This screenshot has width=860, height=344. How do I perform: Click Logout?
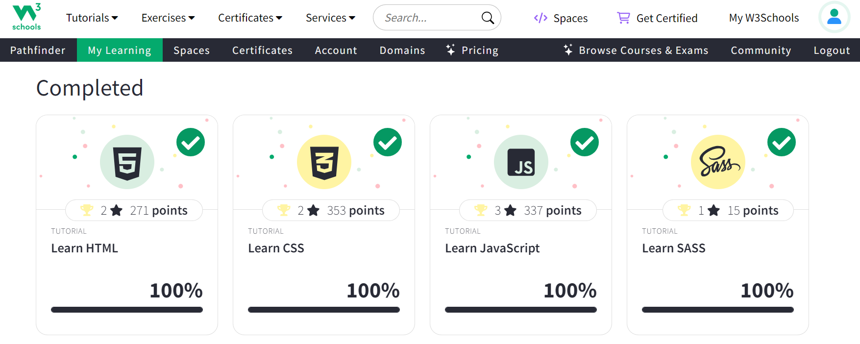(x=832, y=50)
